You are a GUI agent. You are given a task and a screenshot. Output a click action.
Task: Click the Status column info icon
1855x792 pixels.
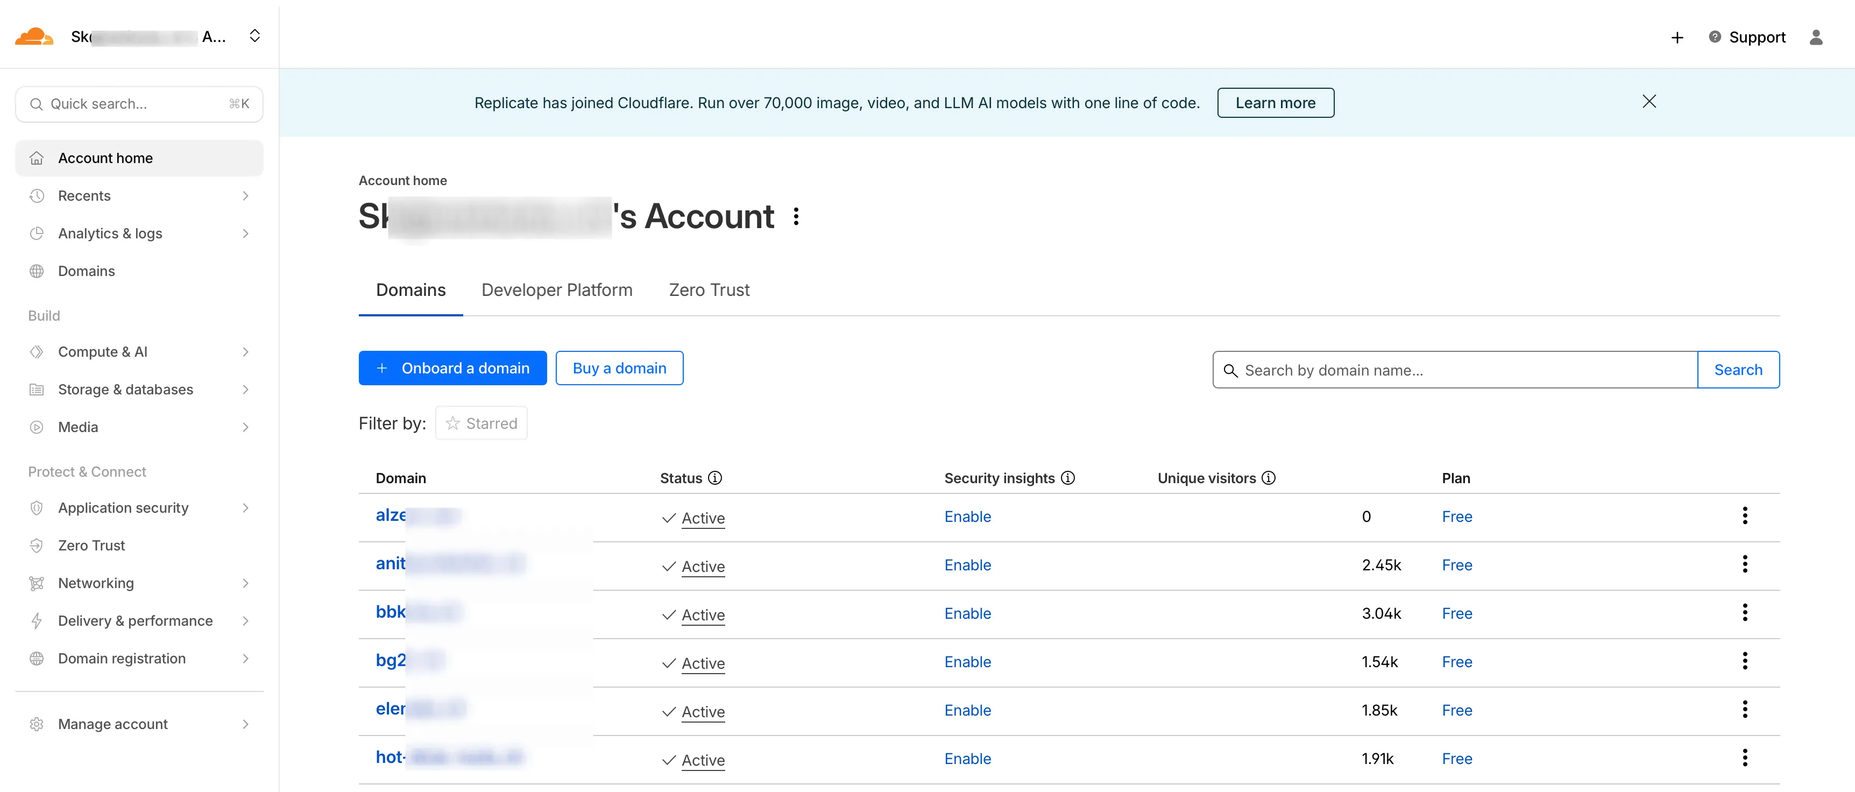pyautogui.click(x=715, y=478)
